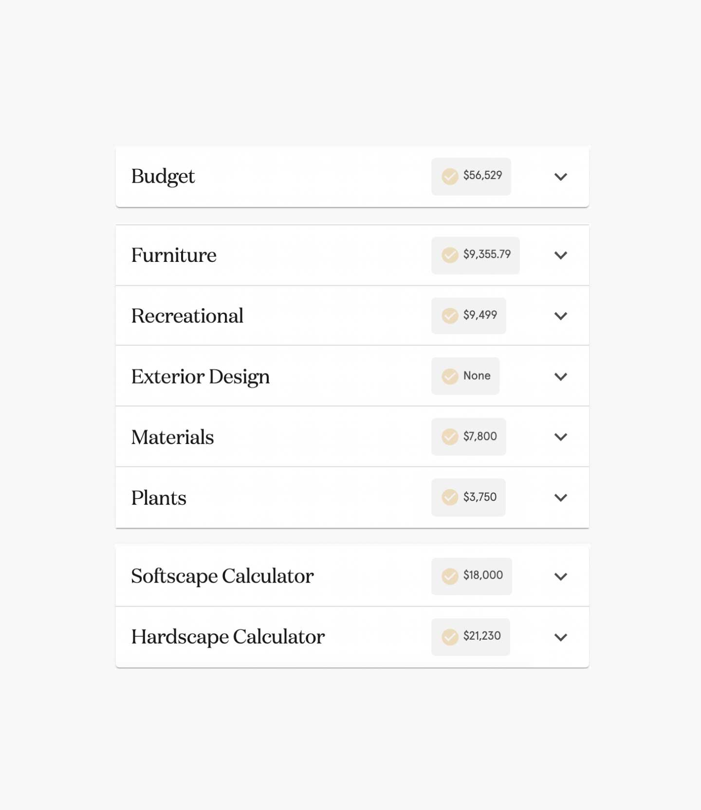The image size is (701, 810).
Task: Expand the Furniture row chevron
Action: pos(561,256)
